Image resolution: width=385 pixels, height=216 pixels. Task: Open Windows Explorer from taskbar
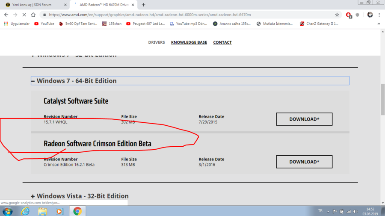pos(42,211)
